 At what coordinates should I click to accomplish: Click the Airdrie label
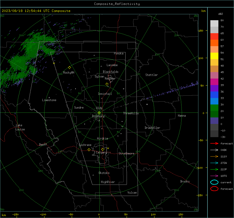(102, 138)
